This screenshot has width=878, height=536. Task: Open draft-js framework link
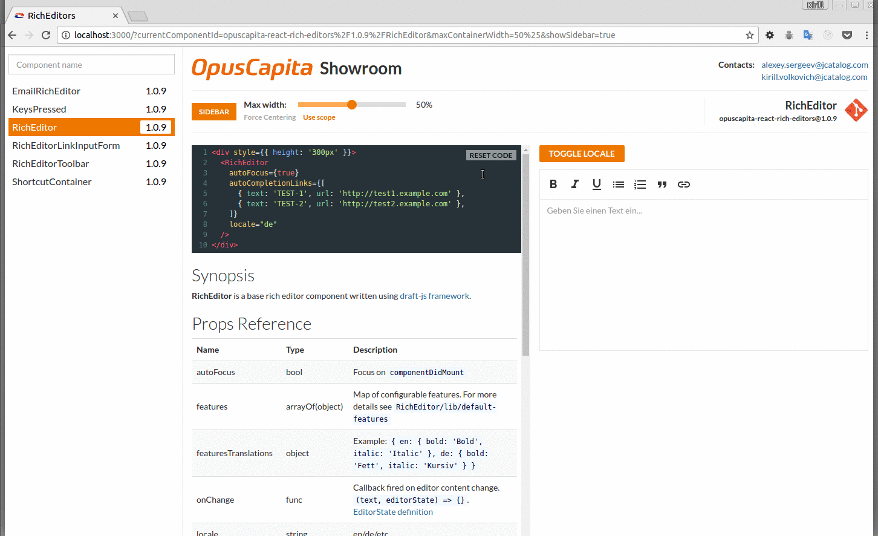434,296
